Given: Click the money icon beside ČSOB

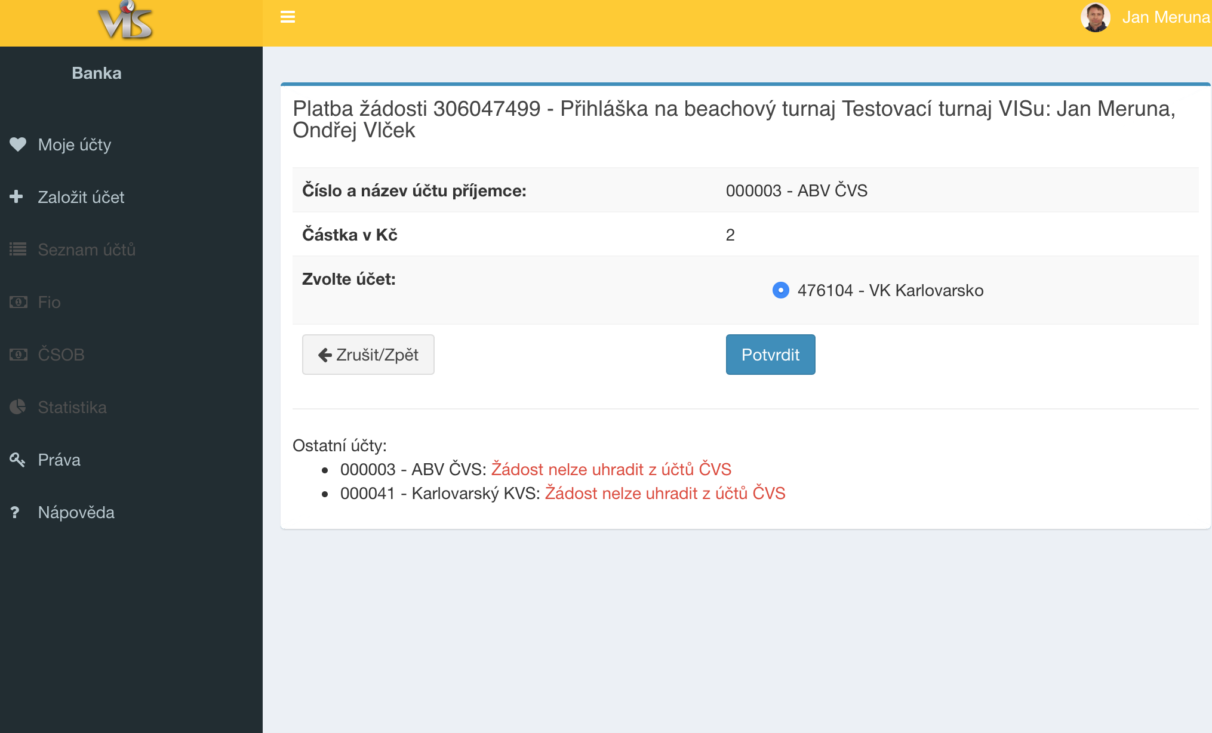Looking at the screenshot, I should pos(18,355).
